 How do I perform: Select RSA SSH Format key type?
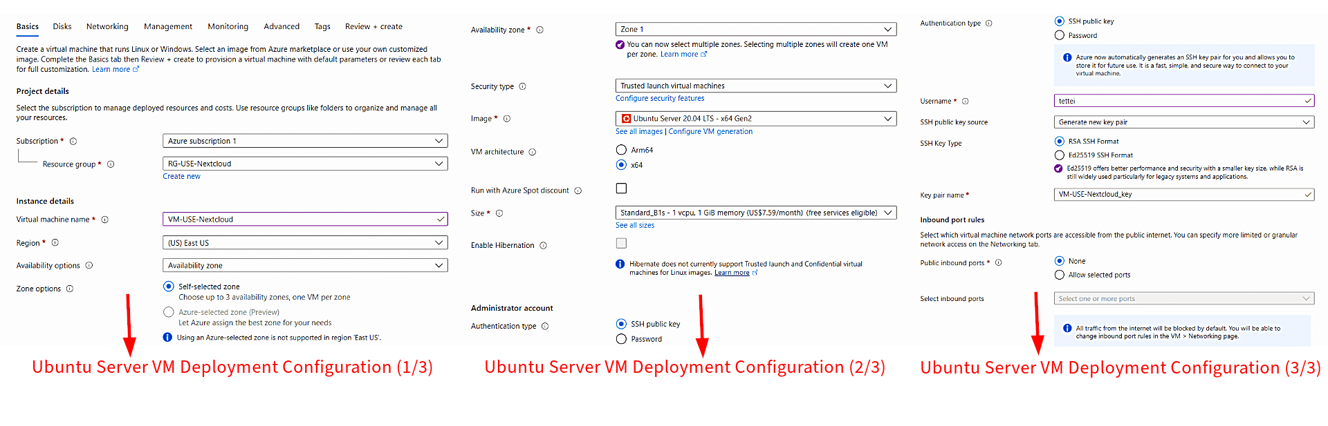[1060, 141]
